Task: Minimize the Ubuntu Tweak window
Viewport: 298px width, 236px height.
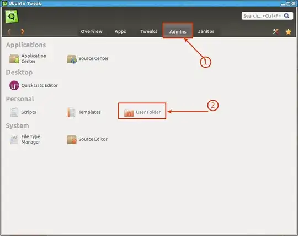Action: coord(283,4)
